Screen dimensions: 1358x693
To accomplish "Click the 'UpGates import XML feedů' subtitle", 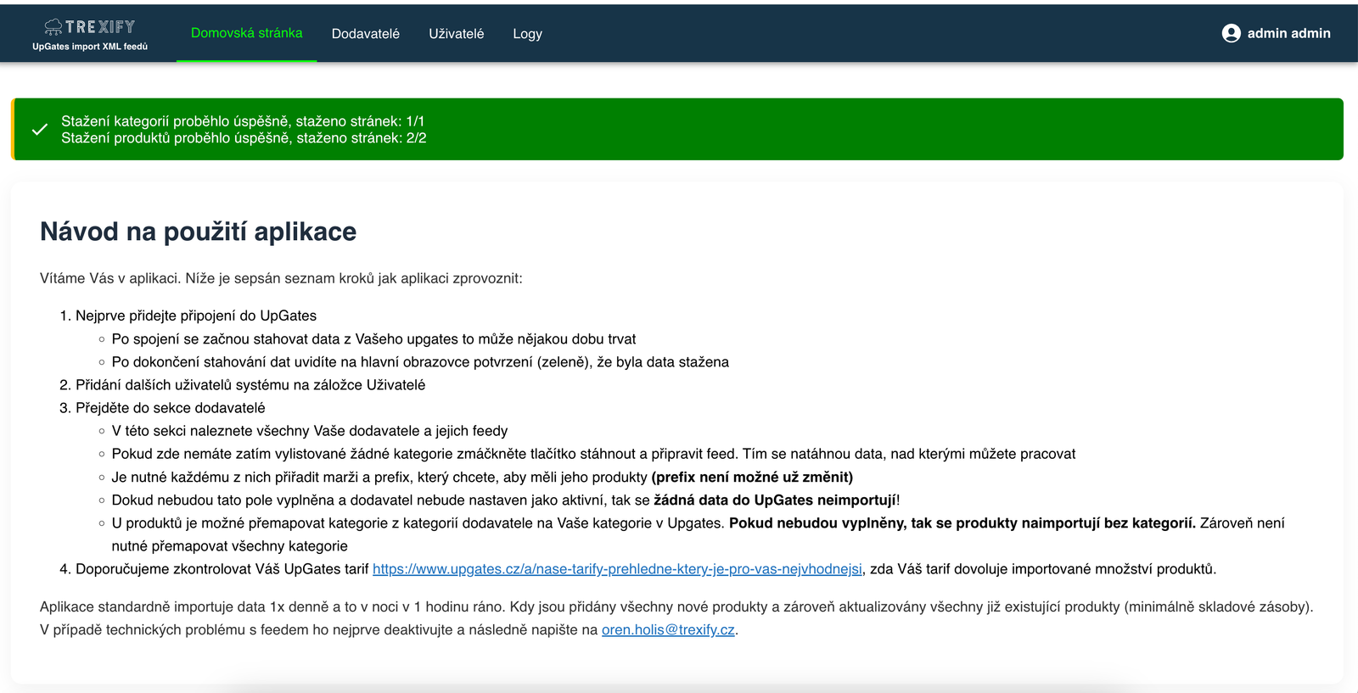I will pos(90,47).
